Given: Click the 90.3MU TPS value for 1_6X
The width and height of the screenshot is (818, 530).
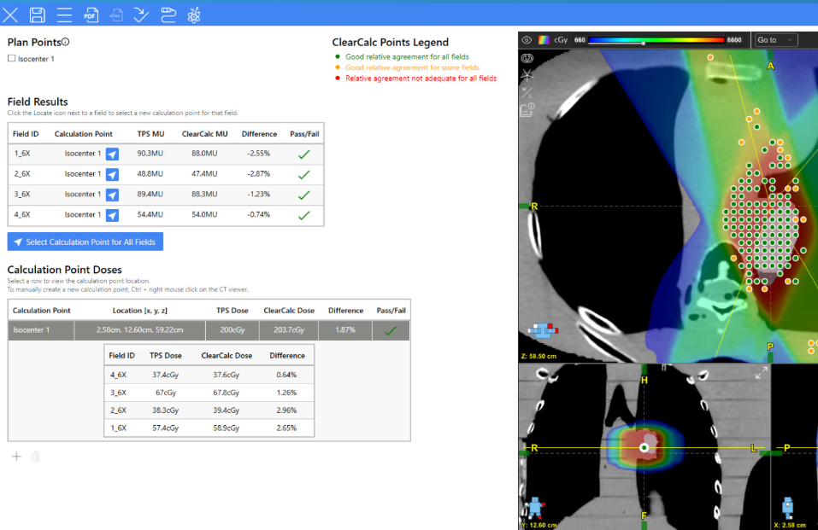Looking at the screenshot, I should pos(150,154).
